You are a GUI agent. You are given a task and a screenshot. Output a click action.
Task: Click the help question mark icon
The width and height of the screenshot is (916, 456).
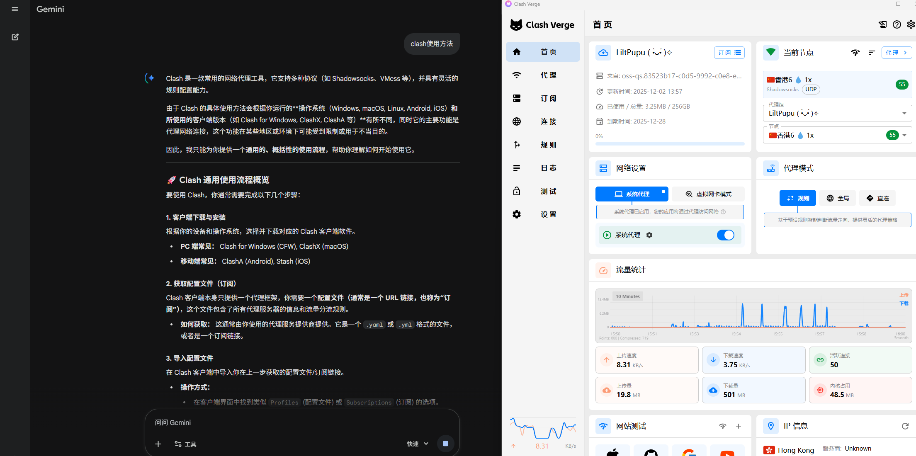(897, 24)
